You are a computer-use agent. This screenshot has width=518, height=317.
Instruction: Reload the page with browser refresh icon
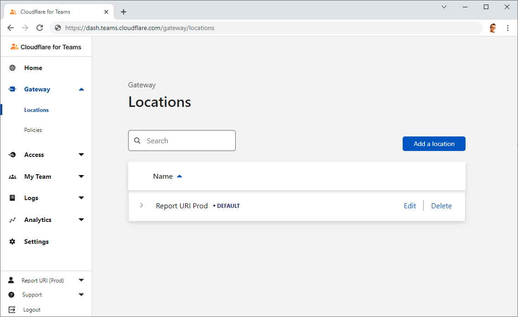pos(40,28)
